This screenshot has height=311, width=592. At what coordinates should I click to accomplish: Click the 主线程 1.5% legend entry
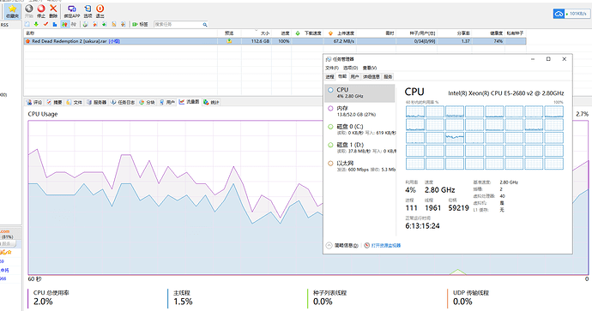[183, 297]
